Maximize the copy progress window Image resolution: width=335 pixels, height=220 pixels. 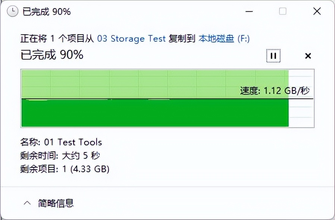(x=283, y=12)
